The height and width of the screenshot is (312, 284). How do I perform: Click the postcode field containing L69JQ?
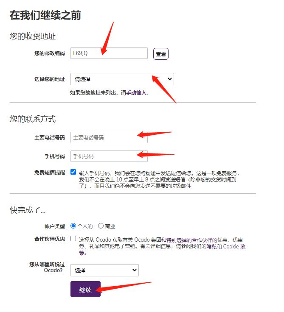109,53
